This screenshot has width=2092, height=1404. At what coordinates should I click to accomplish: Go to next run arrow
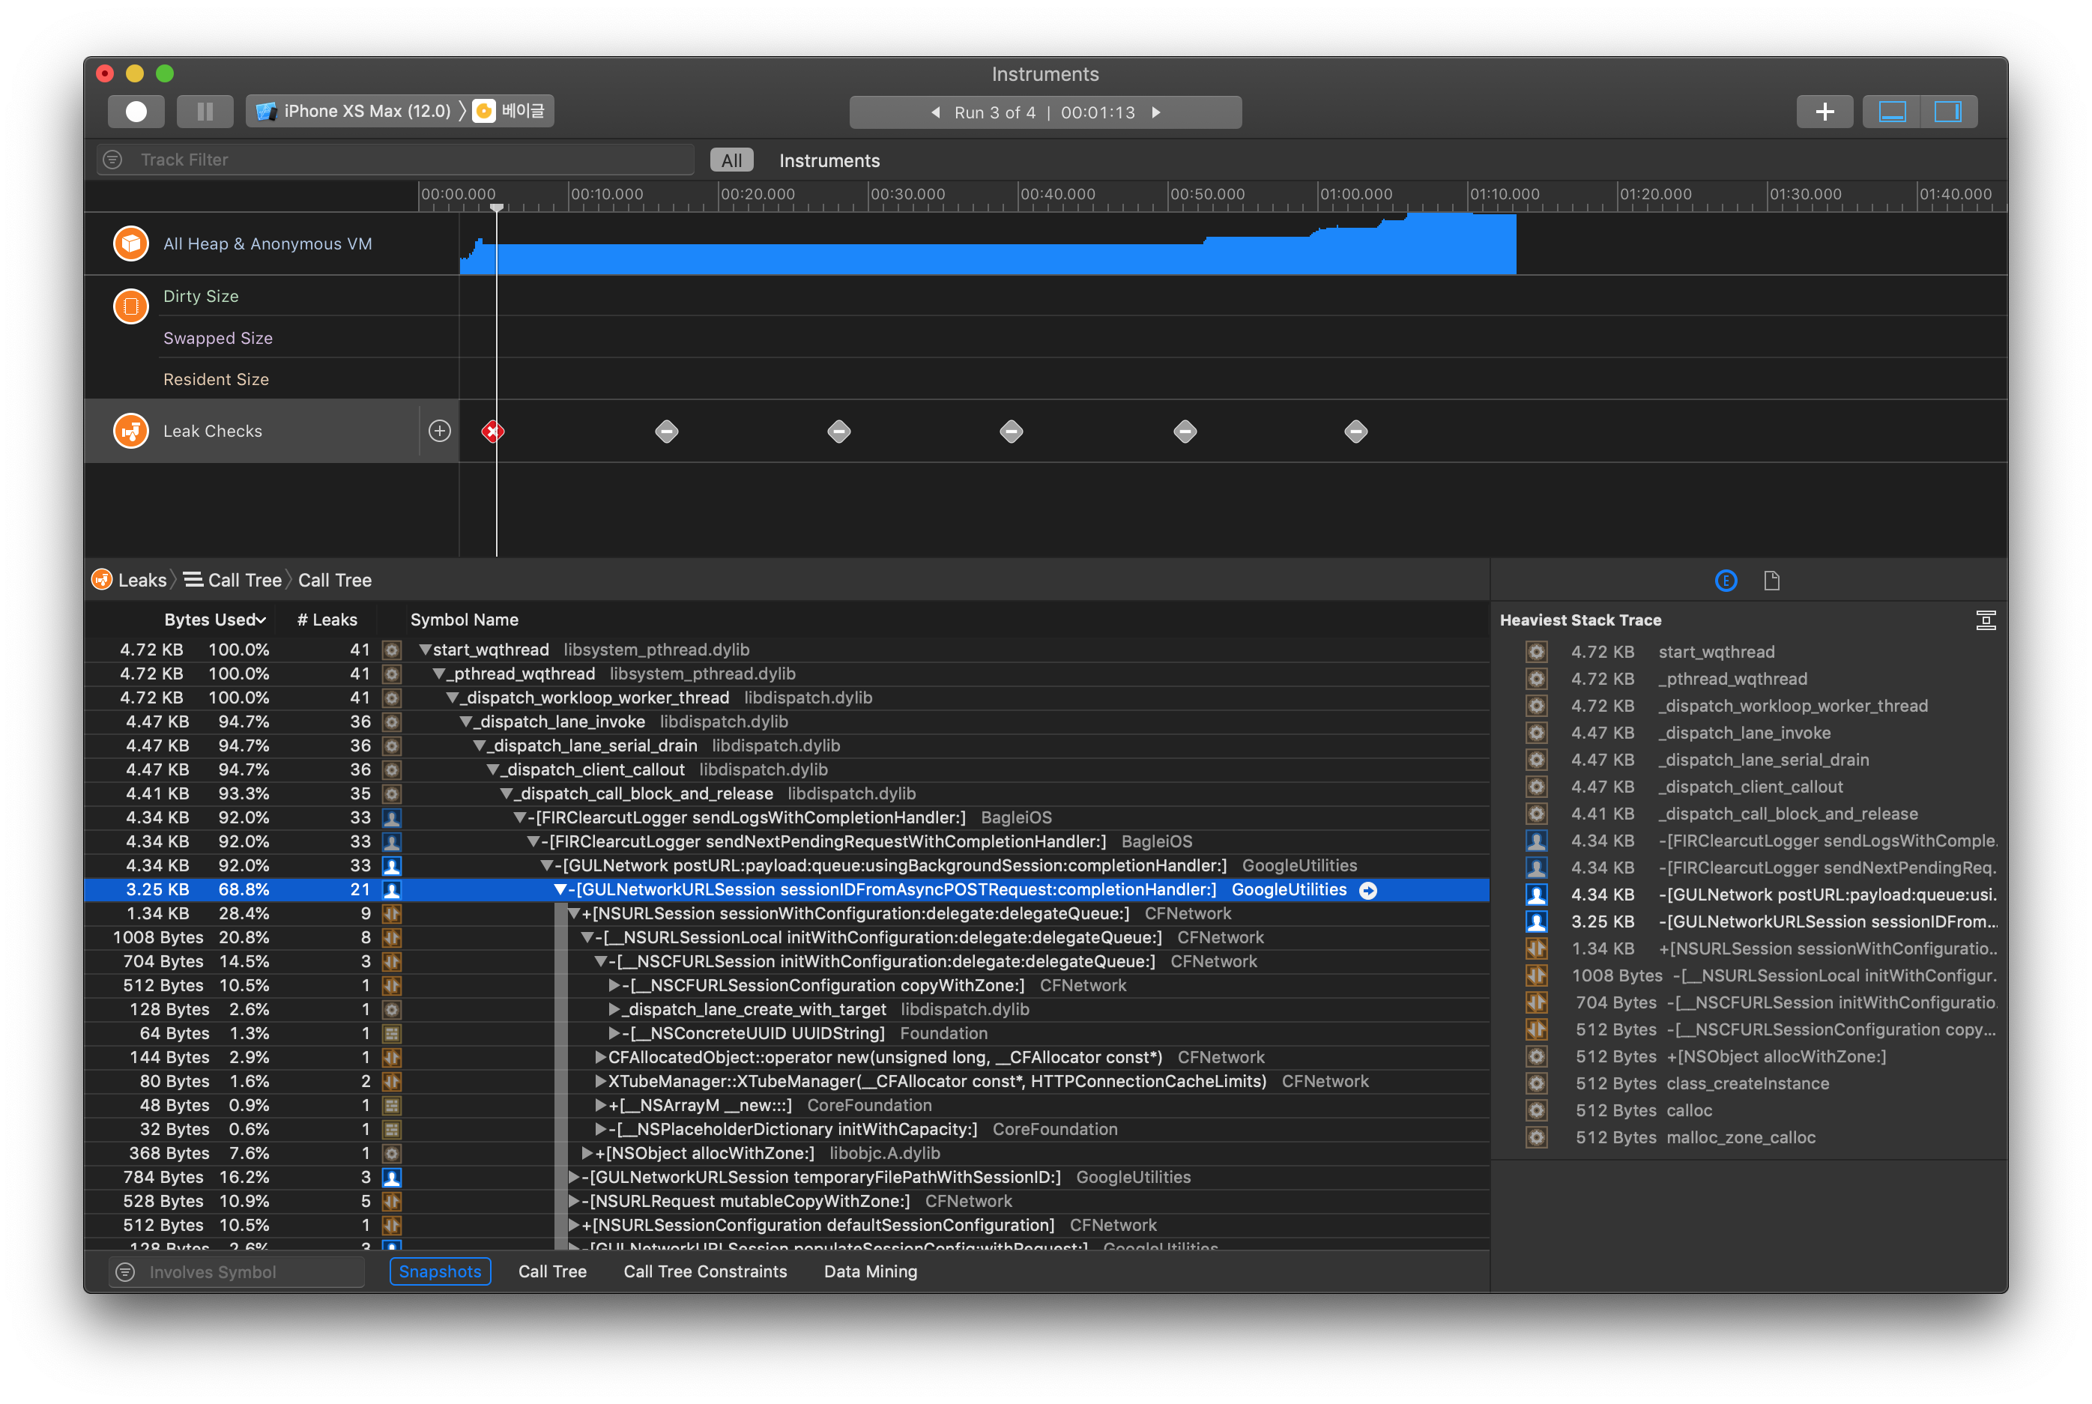coord(1156,113)
